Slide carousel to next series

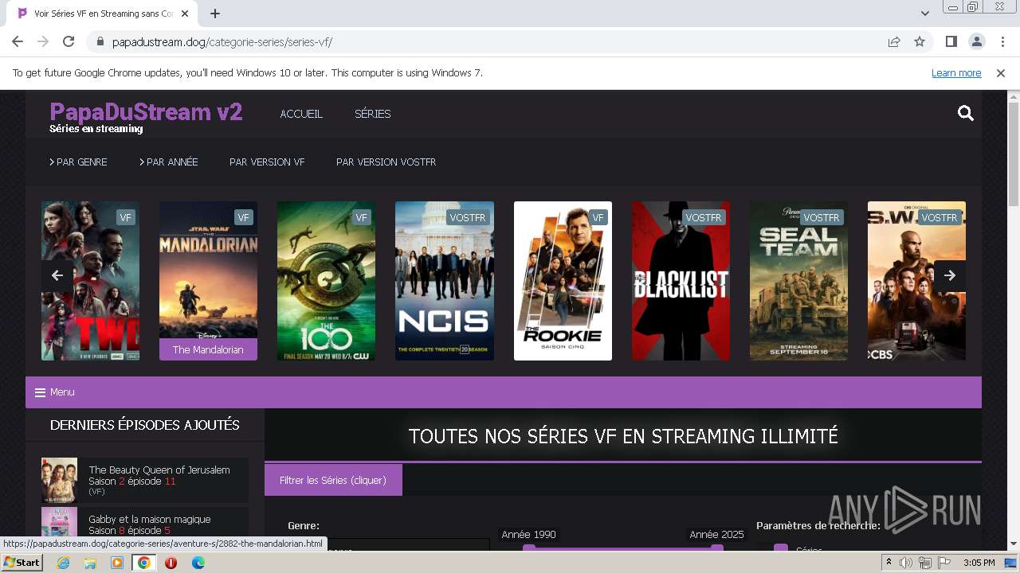[950, 275]
